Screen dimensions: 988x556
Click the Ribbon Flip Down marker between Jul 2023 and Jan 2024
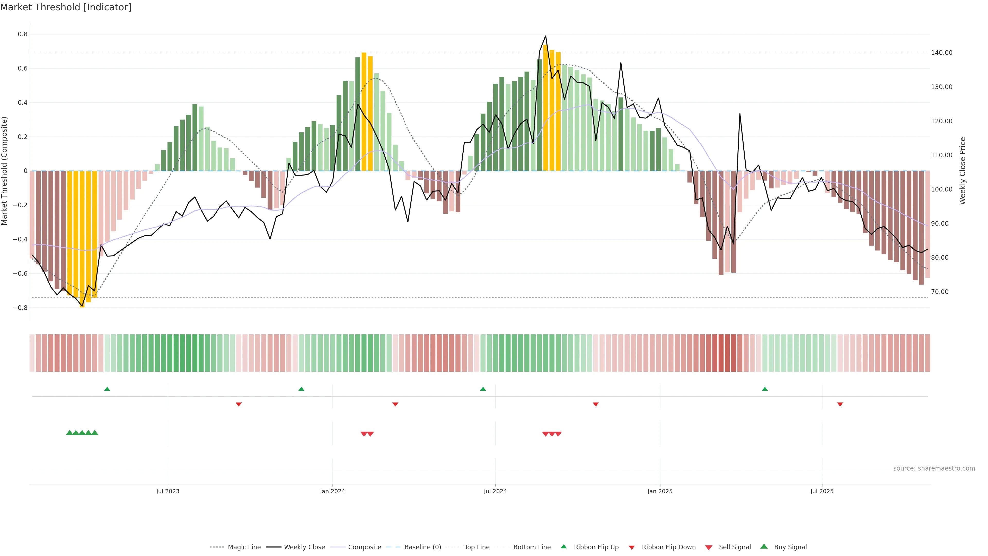(239, 404)
